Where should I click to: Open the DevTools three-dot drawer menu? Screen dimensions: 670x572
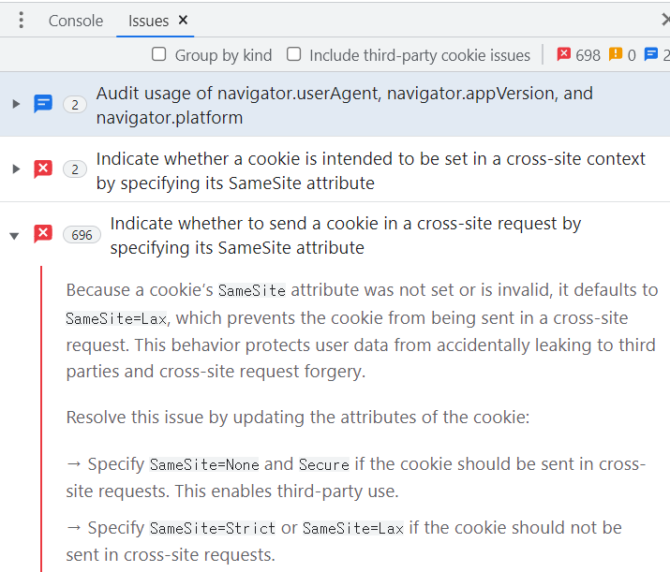coord(21,20)
